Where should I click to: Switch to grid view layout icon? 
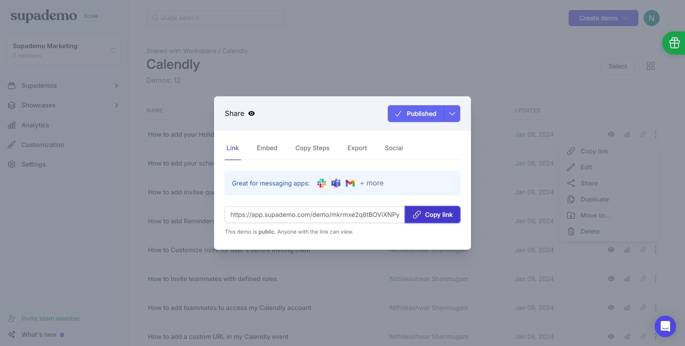pyautogui.click(x=650, y=66)
